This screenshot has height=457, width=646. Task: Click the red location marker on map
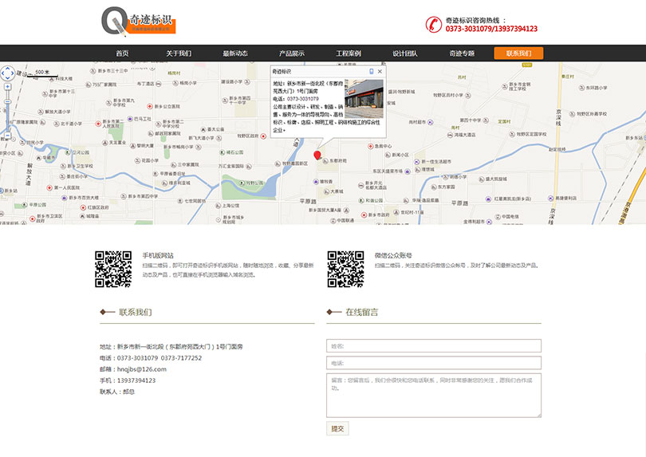[317, 155]
